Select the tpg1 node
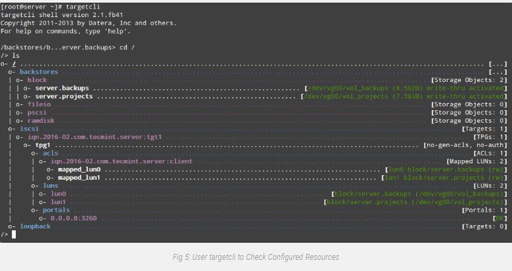 [43, 145]
